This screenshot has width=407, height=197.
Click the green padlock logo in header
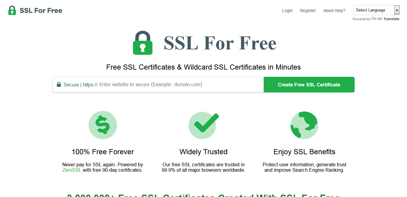point(12,10)
